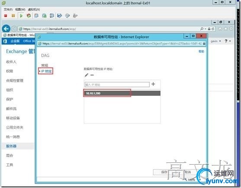
Task: Open the 虚拟机(V) menu
Action: [x=34, y=10]
